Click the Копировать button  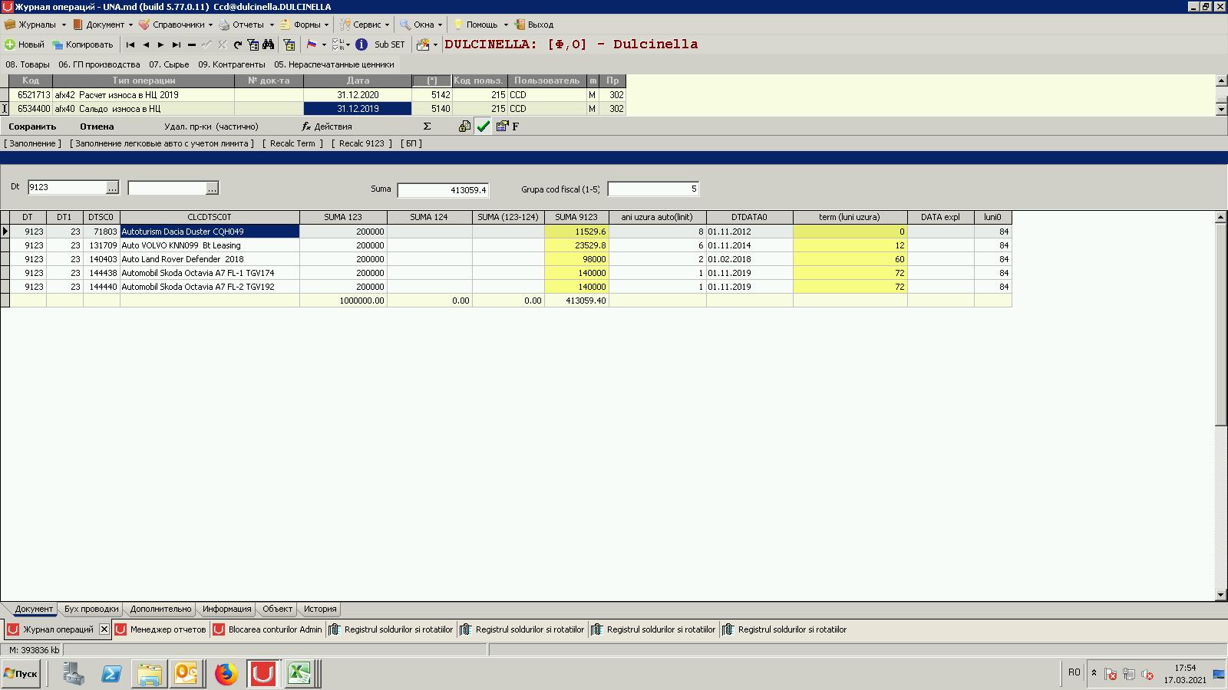pos(83,44)
